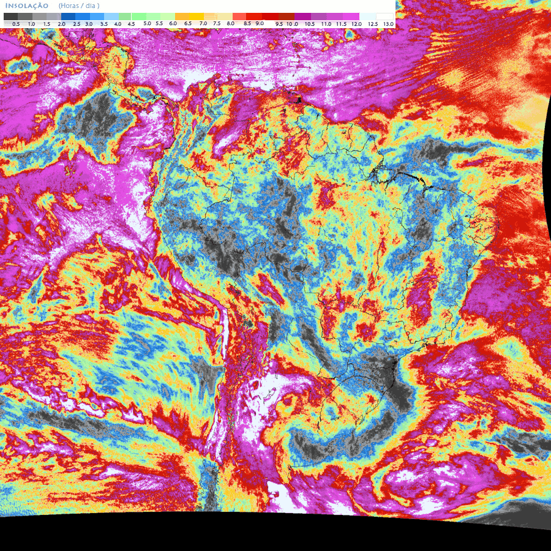Select the '4.5' scale label
Screen dimensions: 551x551
(131, 24)
